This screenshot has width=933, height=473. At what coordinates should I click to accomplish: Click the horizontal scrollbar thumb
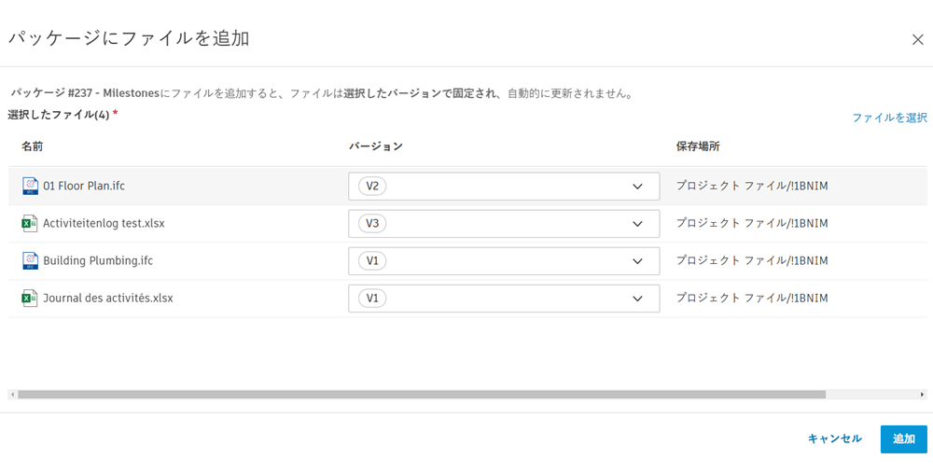(x=422, y=395)
